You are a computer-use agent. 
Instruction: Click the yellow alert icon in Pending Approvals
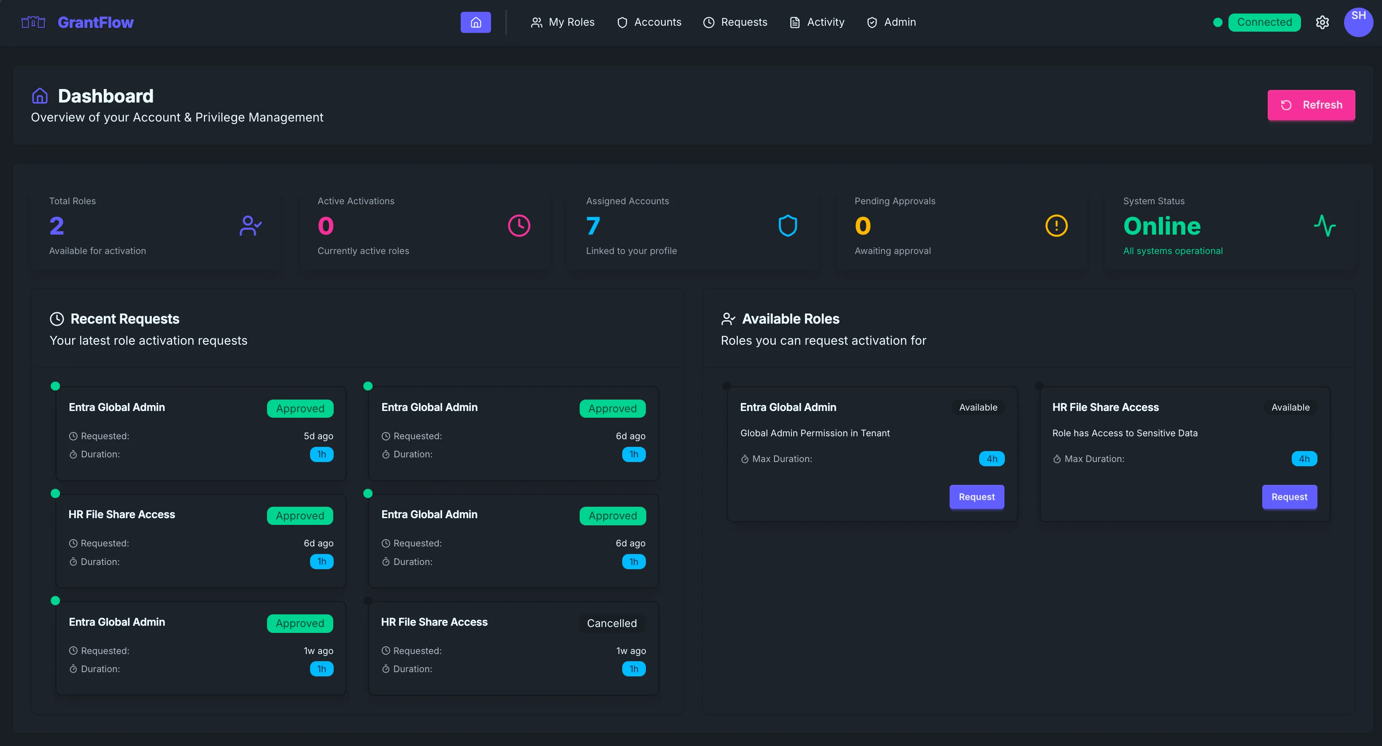[1056, 225]
